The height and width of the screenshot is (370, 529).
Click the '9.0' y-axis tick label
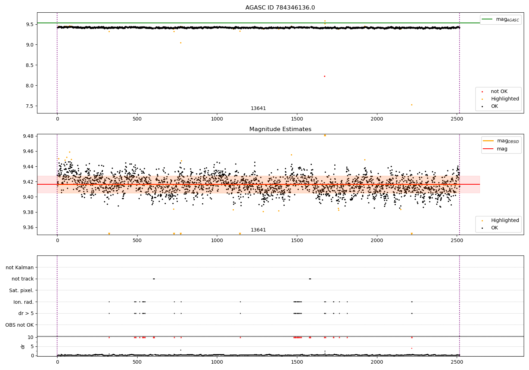(x=30, y=45)
